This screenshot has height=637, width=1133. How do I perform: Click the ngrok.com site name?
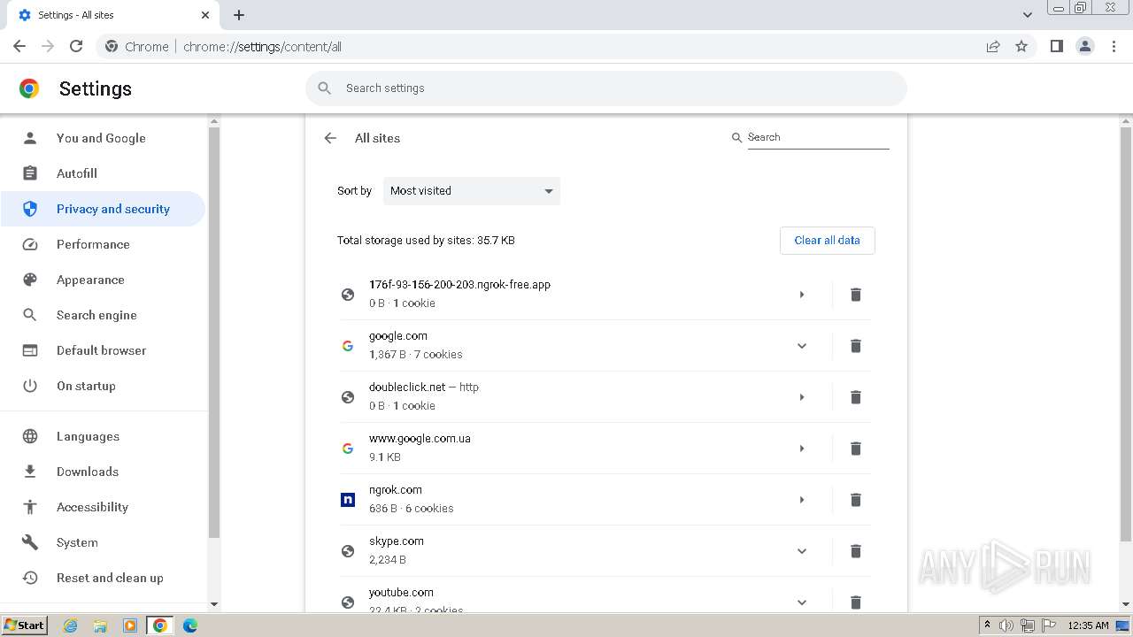(x=396, y=490)
